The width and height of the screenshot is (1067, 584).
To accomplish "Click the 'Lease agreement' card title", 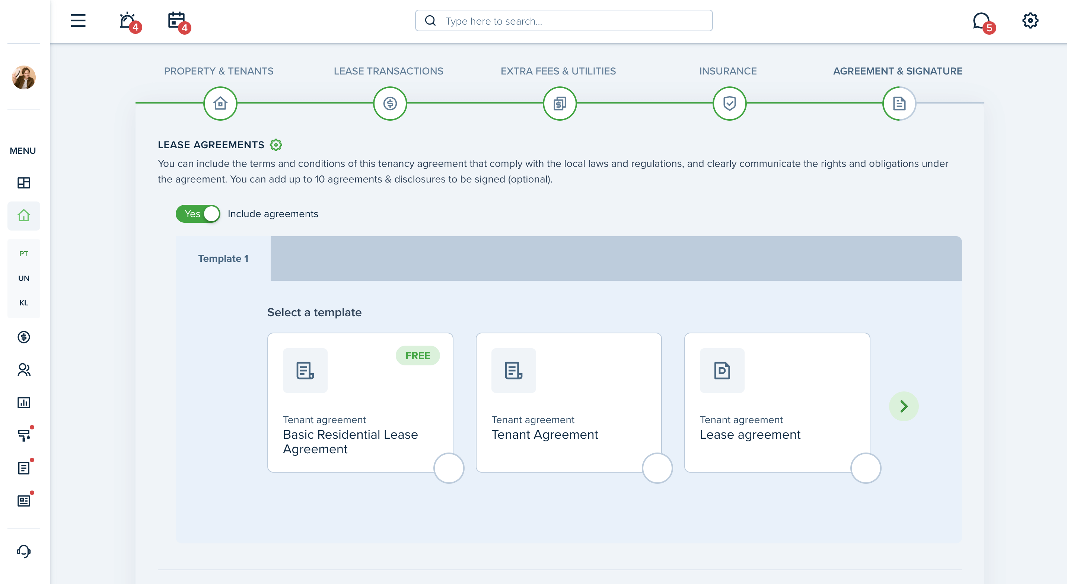I will click(750, 434).
